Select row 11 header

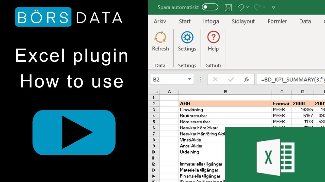coord(154,158)
